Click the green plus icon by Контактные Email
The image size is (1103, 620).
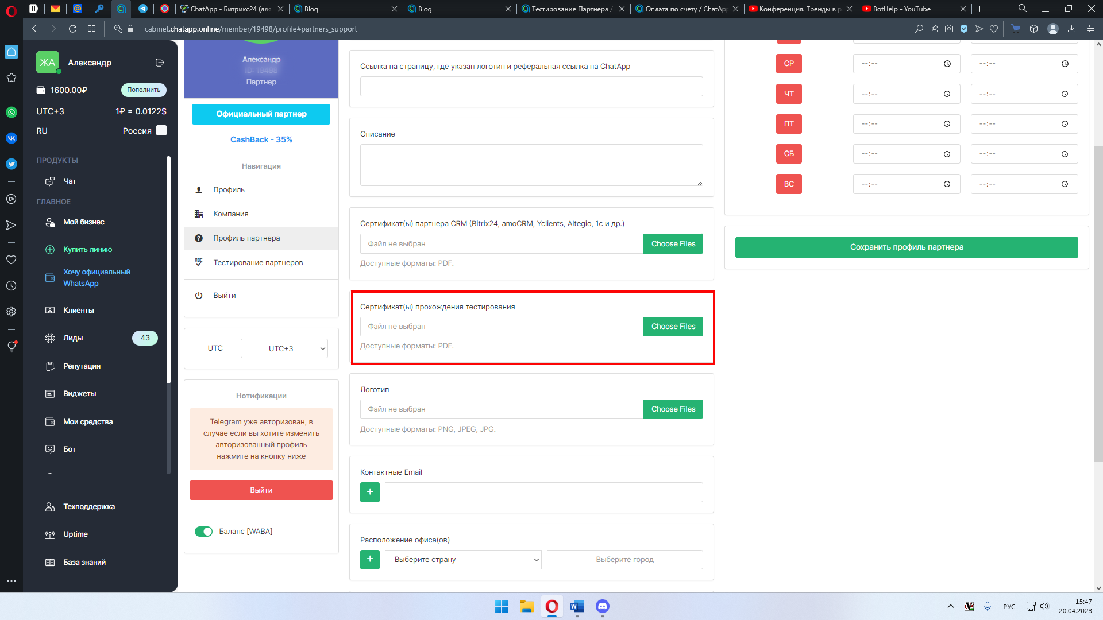click(x=369, y=492)
